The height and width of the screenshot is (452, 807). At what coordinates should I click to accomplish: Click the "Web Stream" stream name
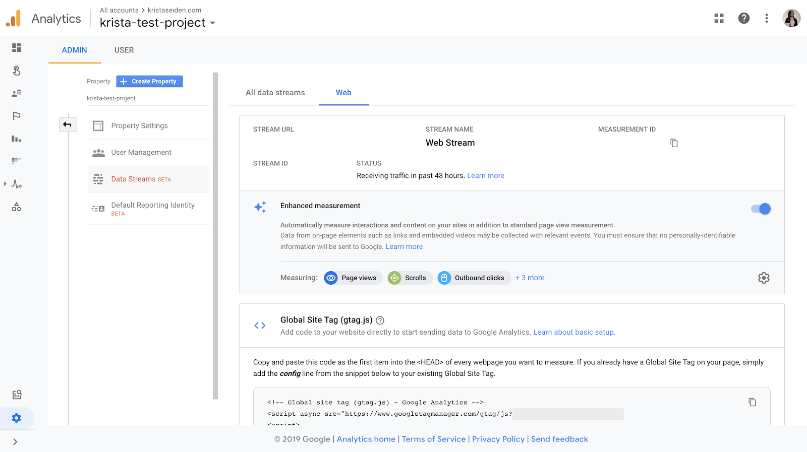click(x=450, y=143)
